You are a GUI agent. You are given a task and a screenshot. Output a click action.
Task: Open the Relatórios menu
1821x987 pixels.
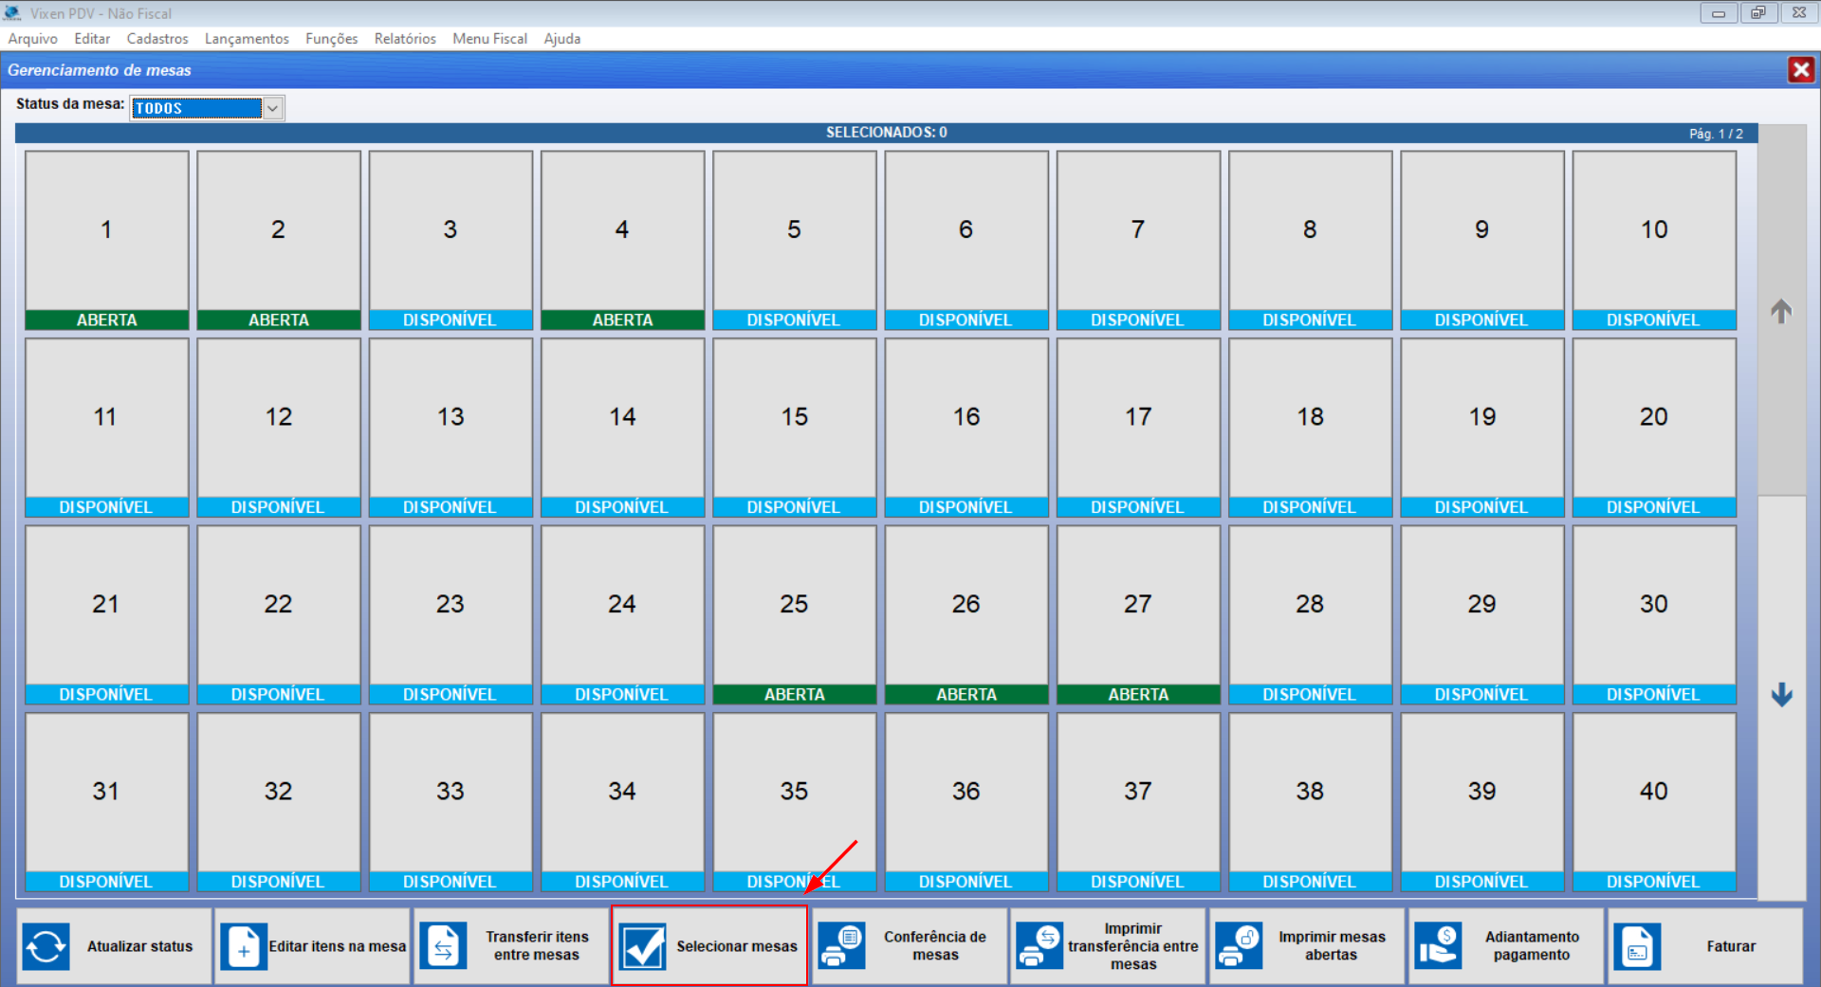tap(405, 39)
